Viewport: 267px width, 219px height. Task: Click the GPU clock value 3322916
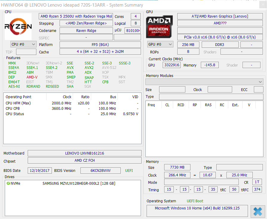click(x=171, y=65)
